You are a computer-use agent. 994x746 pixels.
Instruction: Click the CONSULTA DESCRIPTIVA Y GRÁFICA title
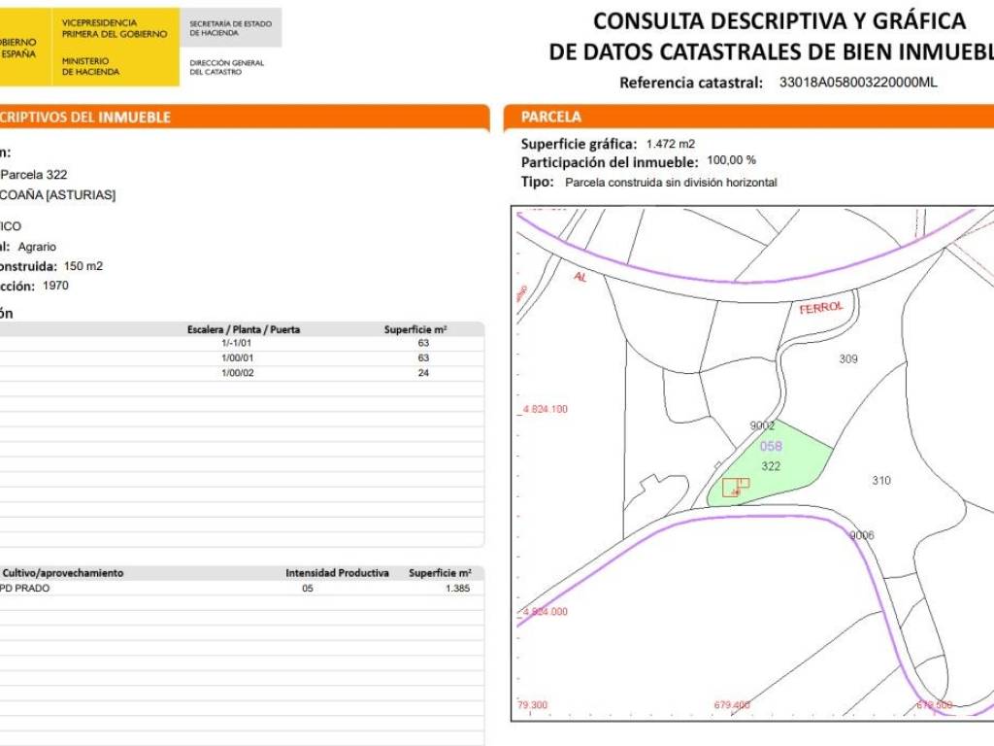click(x=779, y=21)
